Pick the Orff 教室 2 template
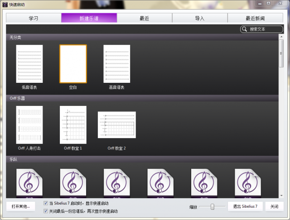Screen dimensions: 290x220 click(116, 125)
